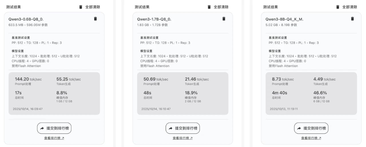The height and width of the screenshot is (147, 366).
Task: Click share arrow icon under Qwen3-1.7B result
Action: click(x=170, y=128)
